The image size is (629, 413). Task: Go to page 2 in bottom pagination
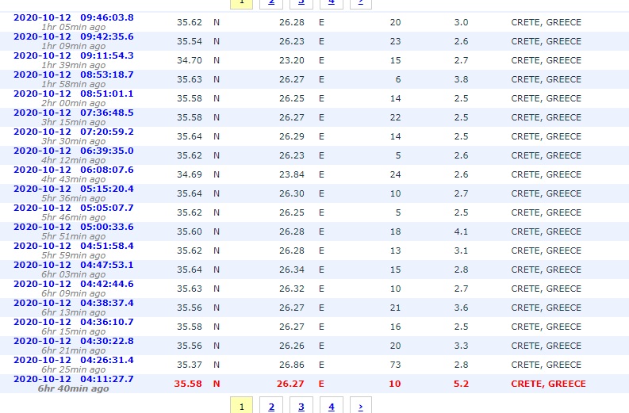(271, 407)
